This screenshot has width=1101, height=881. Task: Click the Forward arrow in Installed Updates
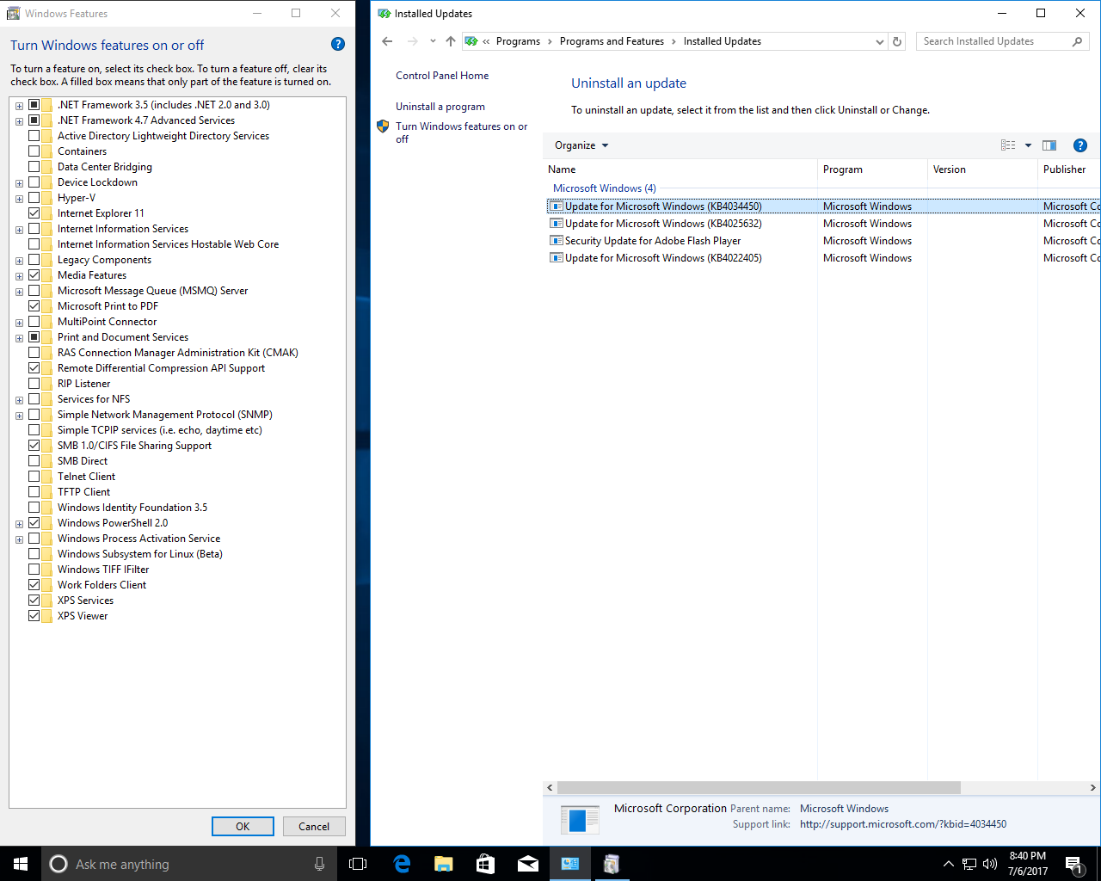412,41
